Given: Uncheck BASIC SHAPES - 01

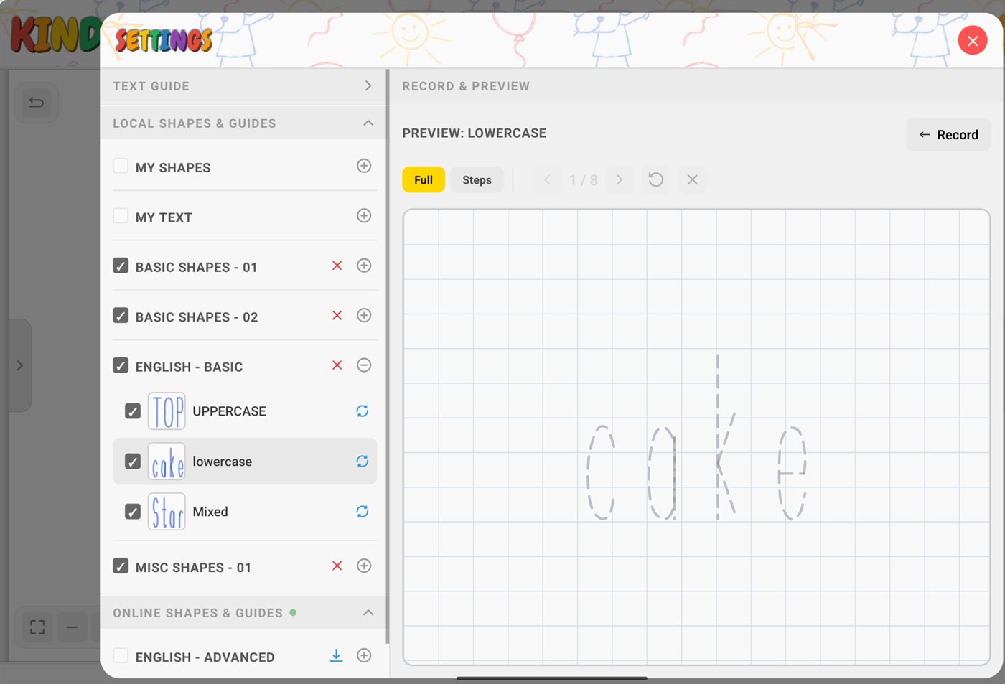Looking at the screenshot, I should 121,266.
